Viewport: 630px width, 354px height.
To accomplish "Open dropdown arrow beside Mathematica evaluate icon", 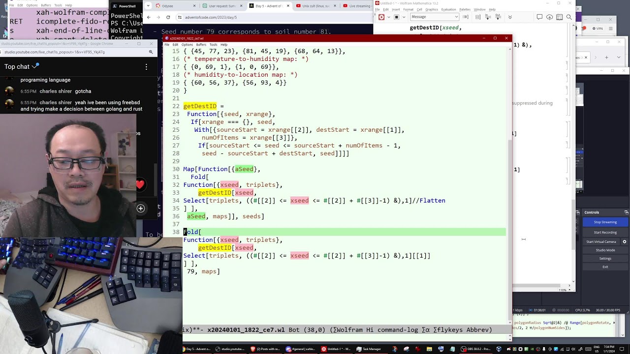I will (388, 17).
